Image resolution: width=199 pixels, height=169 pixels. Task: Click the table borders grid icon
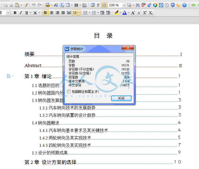pyautogui.click(x=68, y=5)
